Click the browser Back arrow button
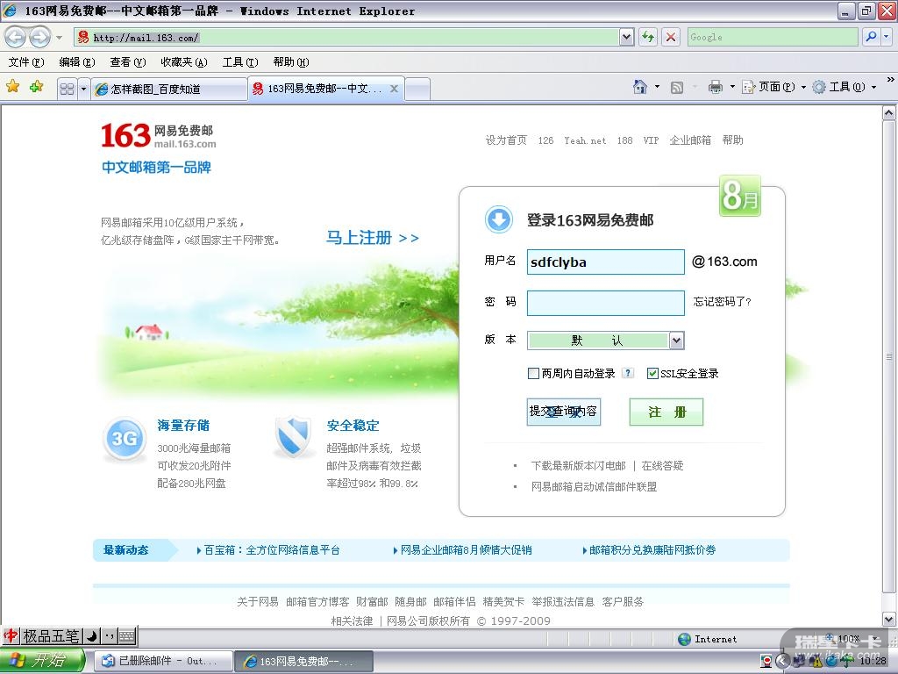Screen dimensions: 898x674 (x=16, y=37)
